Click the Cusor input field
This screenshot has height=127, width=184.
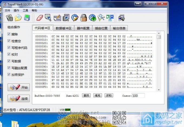[138, 96]
